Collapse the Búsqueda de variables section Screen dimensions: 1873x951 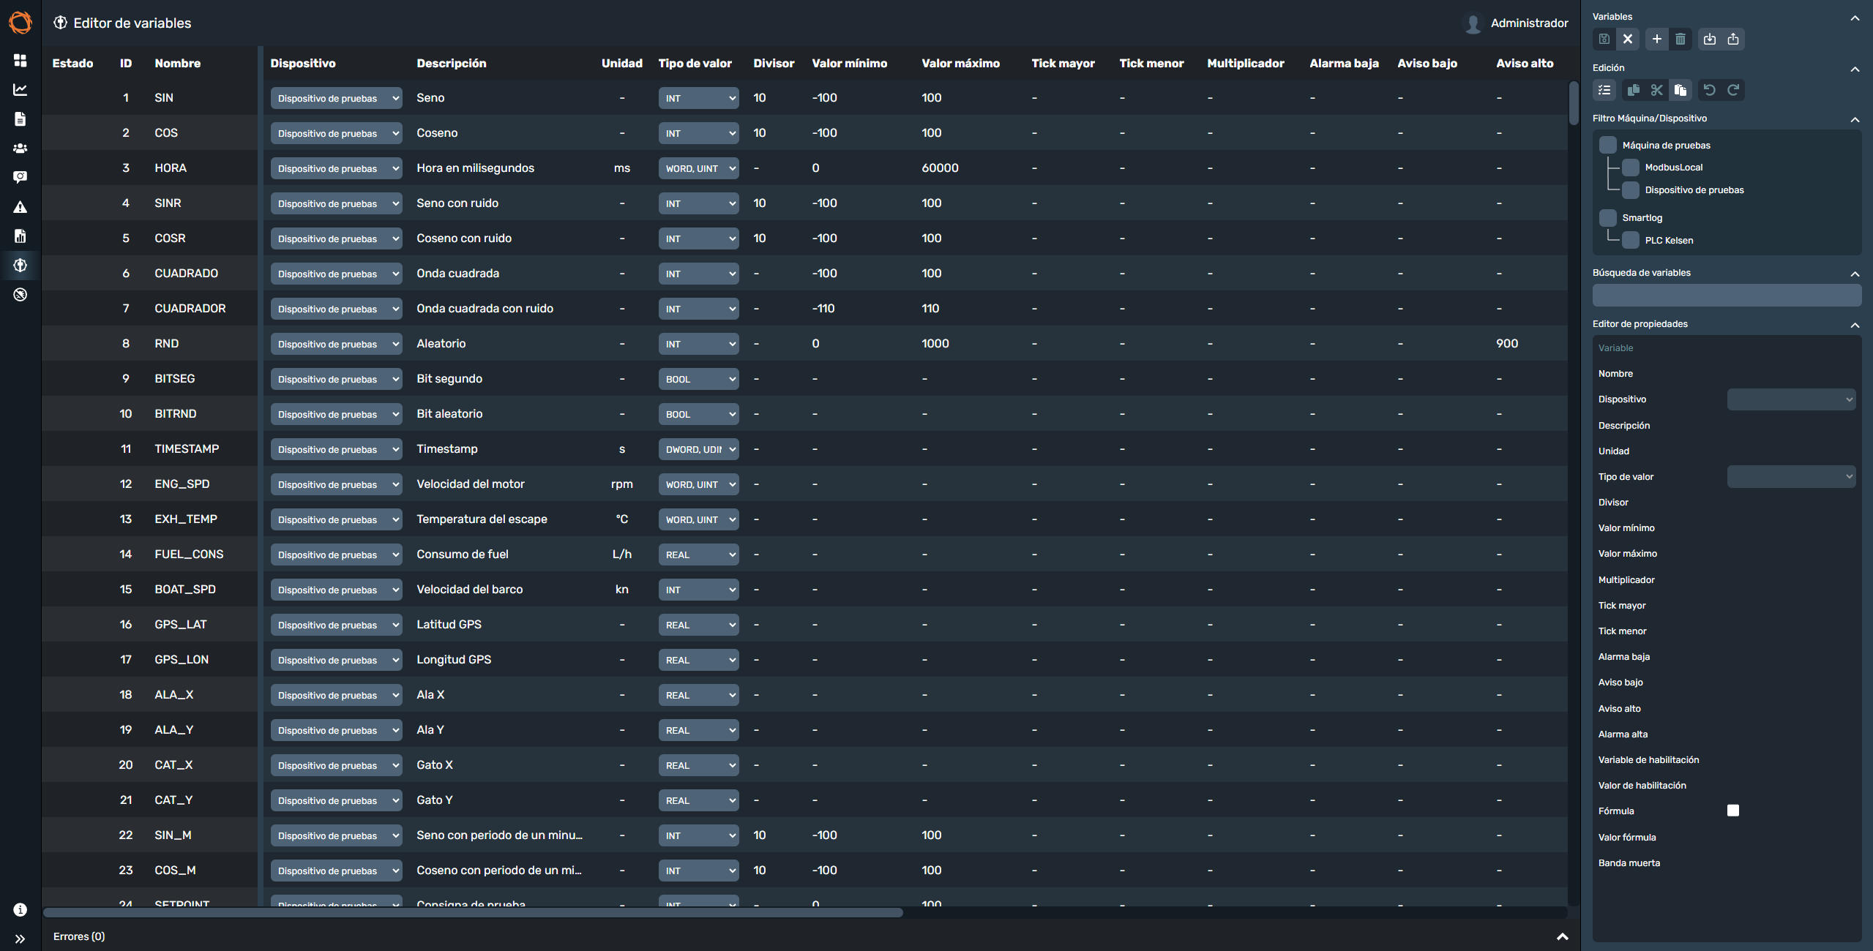[1855, 274]
